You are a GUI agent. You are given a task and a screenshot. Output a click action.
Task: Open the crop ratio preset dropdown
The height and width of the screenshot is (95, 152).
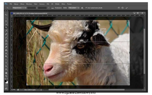[x=19, y=8]
